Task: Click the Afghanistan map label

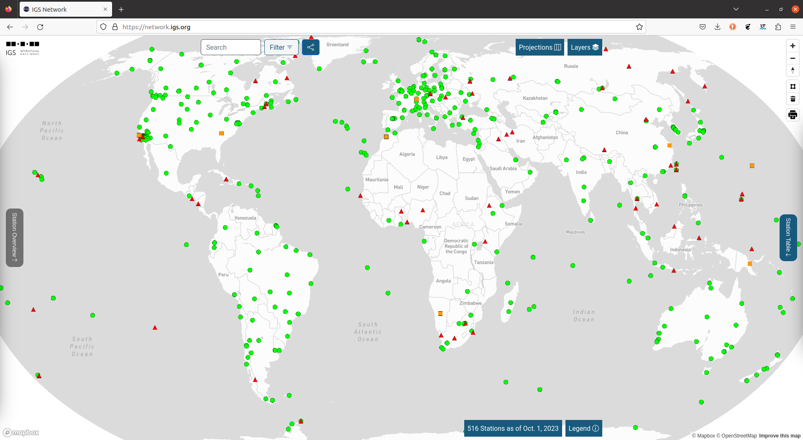Action: (545, 137)
